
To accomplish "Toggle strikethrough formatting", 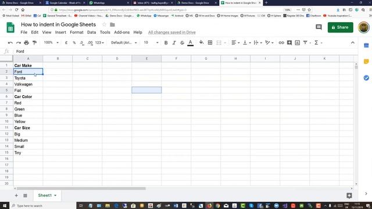I will (182, 42).
